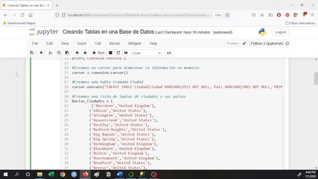Open the View menu
Image resolution: width=318 pixels, height=179 pixels.
[65, 43]
